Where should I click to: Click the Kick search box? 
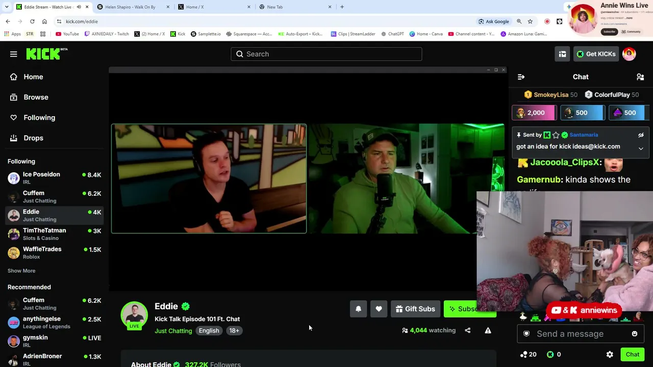[326, 54]
